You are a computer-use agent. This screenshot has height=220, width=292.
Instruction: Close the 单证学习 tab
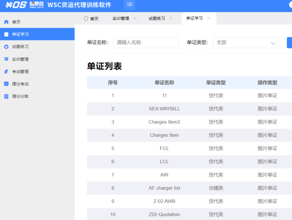209,19
